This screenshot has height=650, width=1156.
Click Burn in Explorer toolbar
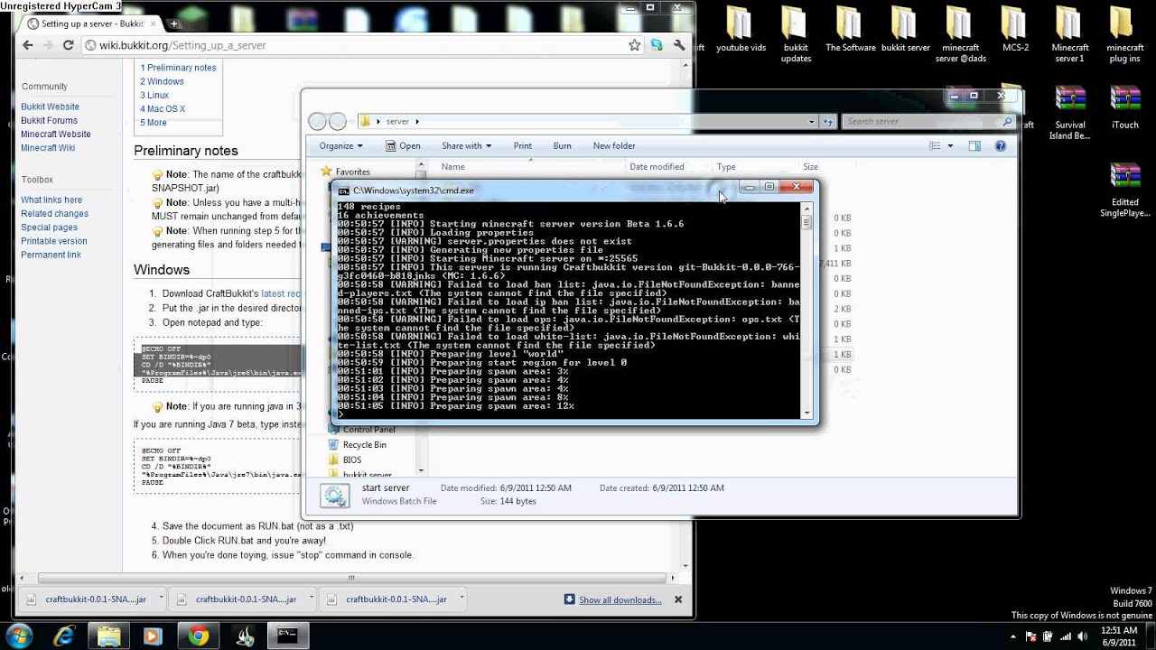(x=562, y=145)
